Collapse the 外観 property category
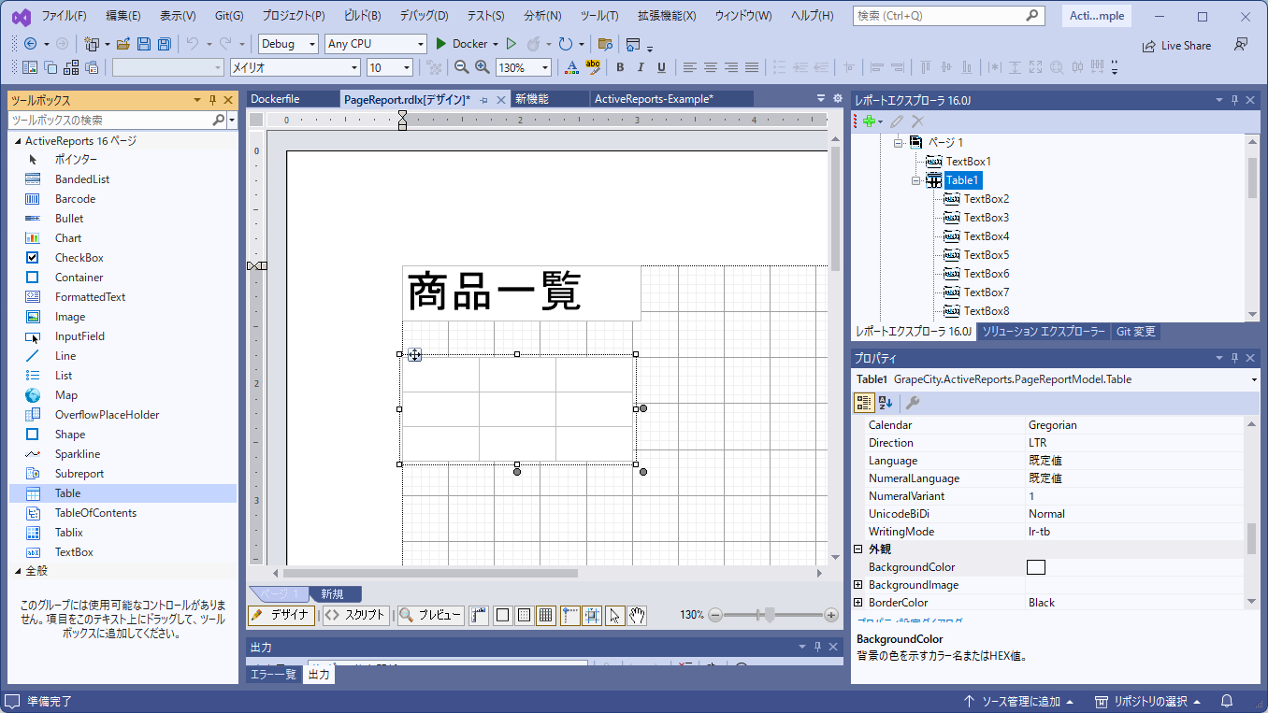Screen dimensions: 1268x713 [858, 549]
